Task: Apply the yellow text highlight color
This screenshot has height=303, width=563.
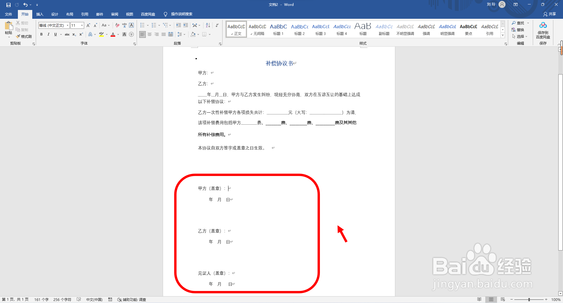Action: [x=101, y=34]
